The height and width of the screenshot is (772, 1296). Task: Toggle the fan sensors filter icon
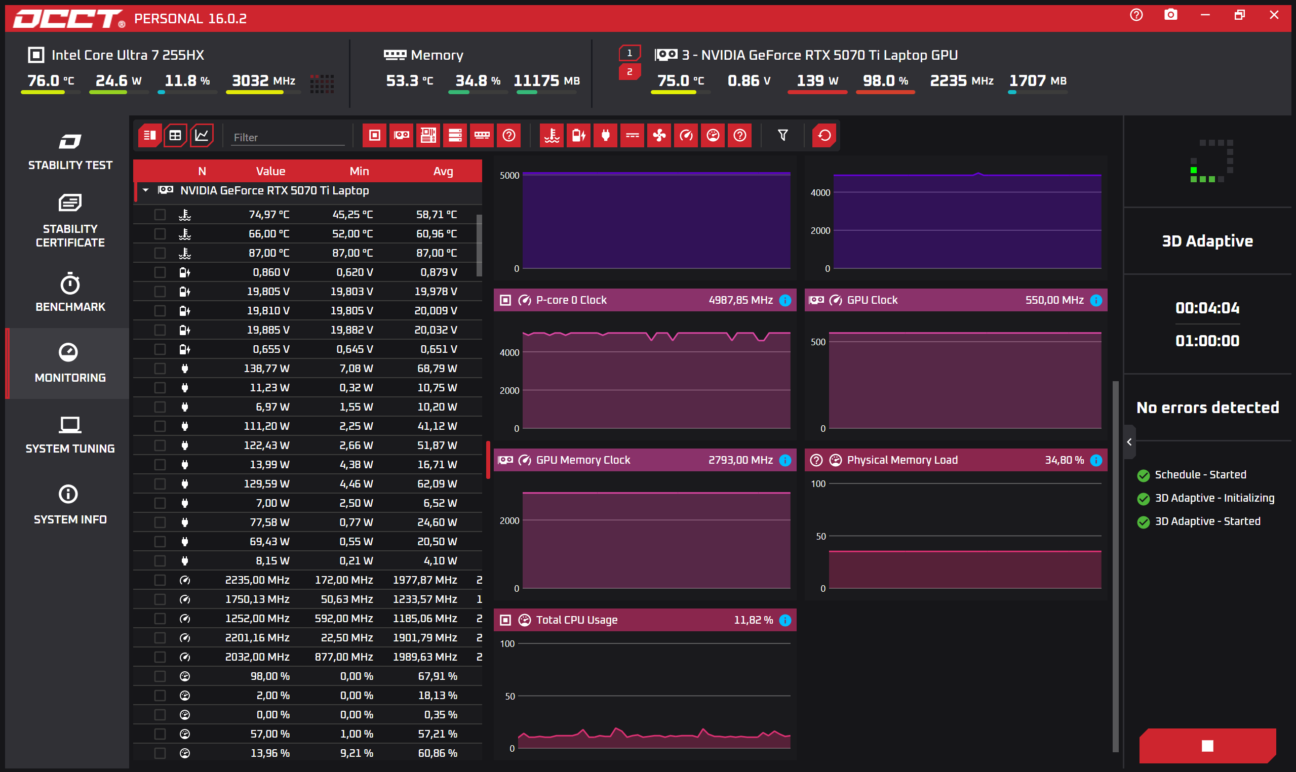pyautogui.click(x=659, y=136)
